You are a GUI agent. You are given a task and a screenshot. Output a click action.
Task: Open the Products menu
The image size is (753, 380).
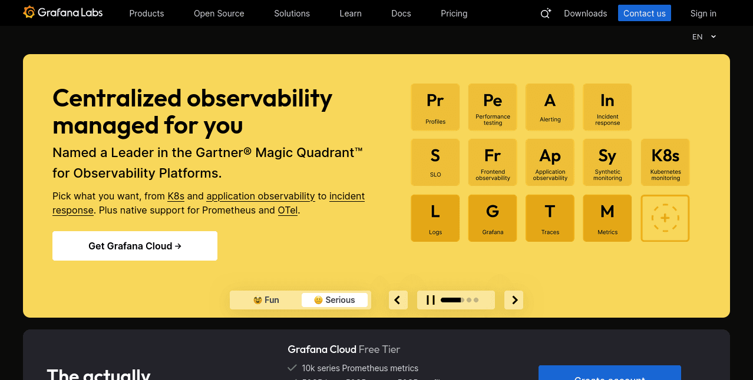[147, 13]
